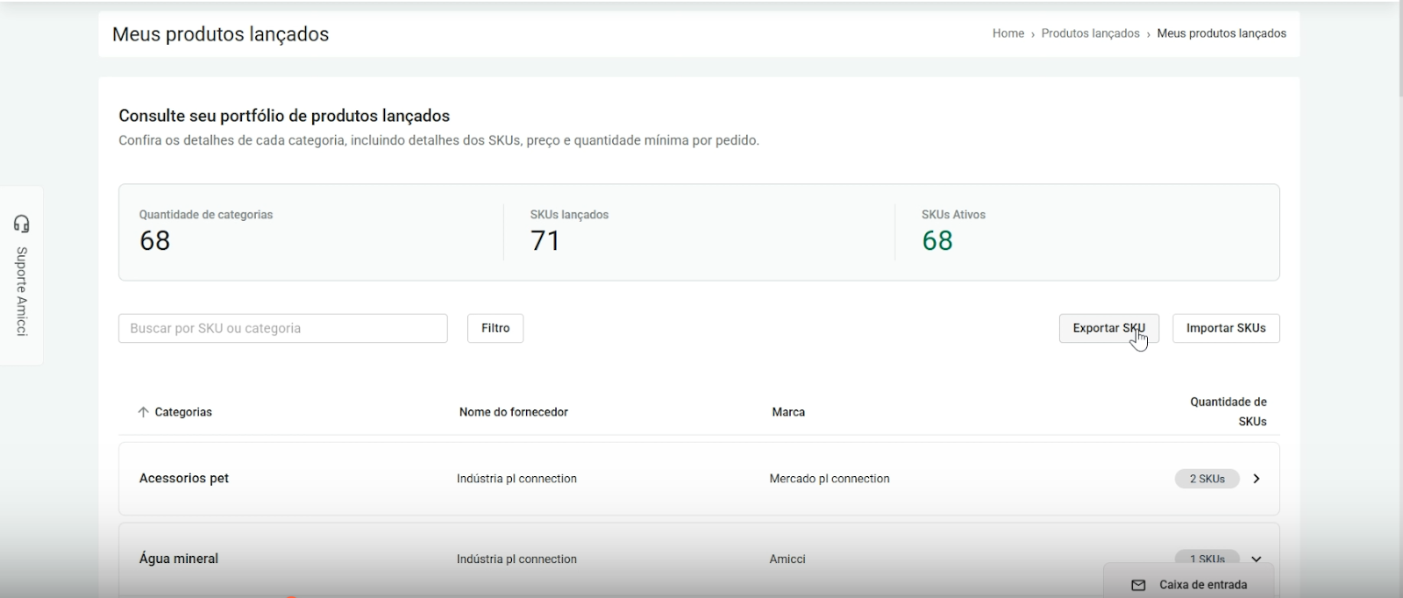This screenshot has height=598, width=1403.
Task: Select the Acessorios pet category name
Action: (x=184, y=479)
